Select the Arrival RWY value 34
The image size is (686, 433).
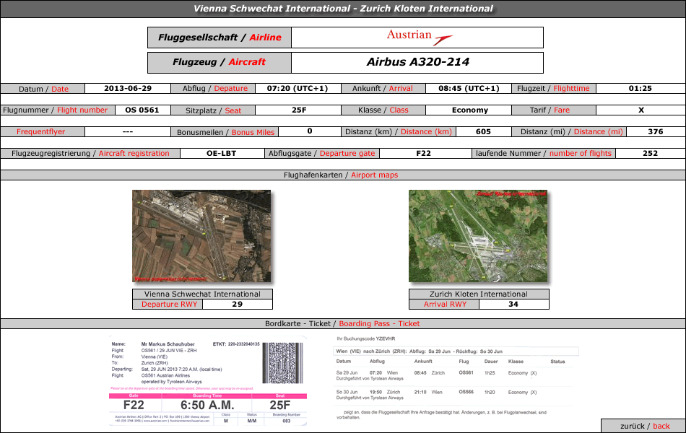[513, 305]
